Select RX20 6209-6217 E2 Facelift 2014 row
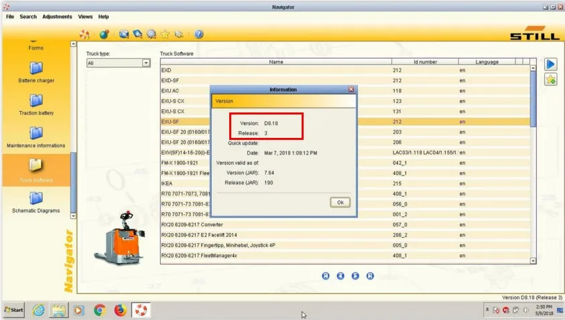Viewport: 565px width, 320px height. pyautogui.click(x=345, y=235)
